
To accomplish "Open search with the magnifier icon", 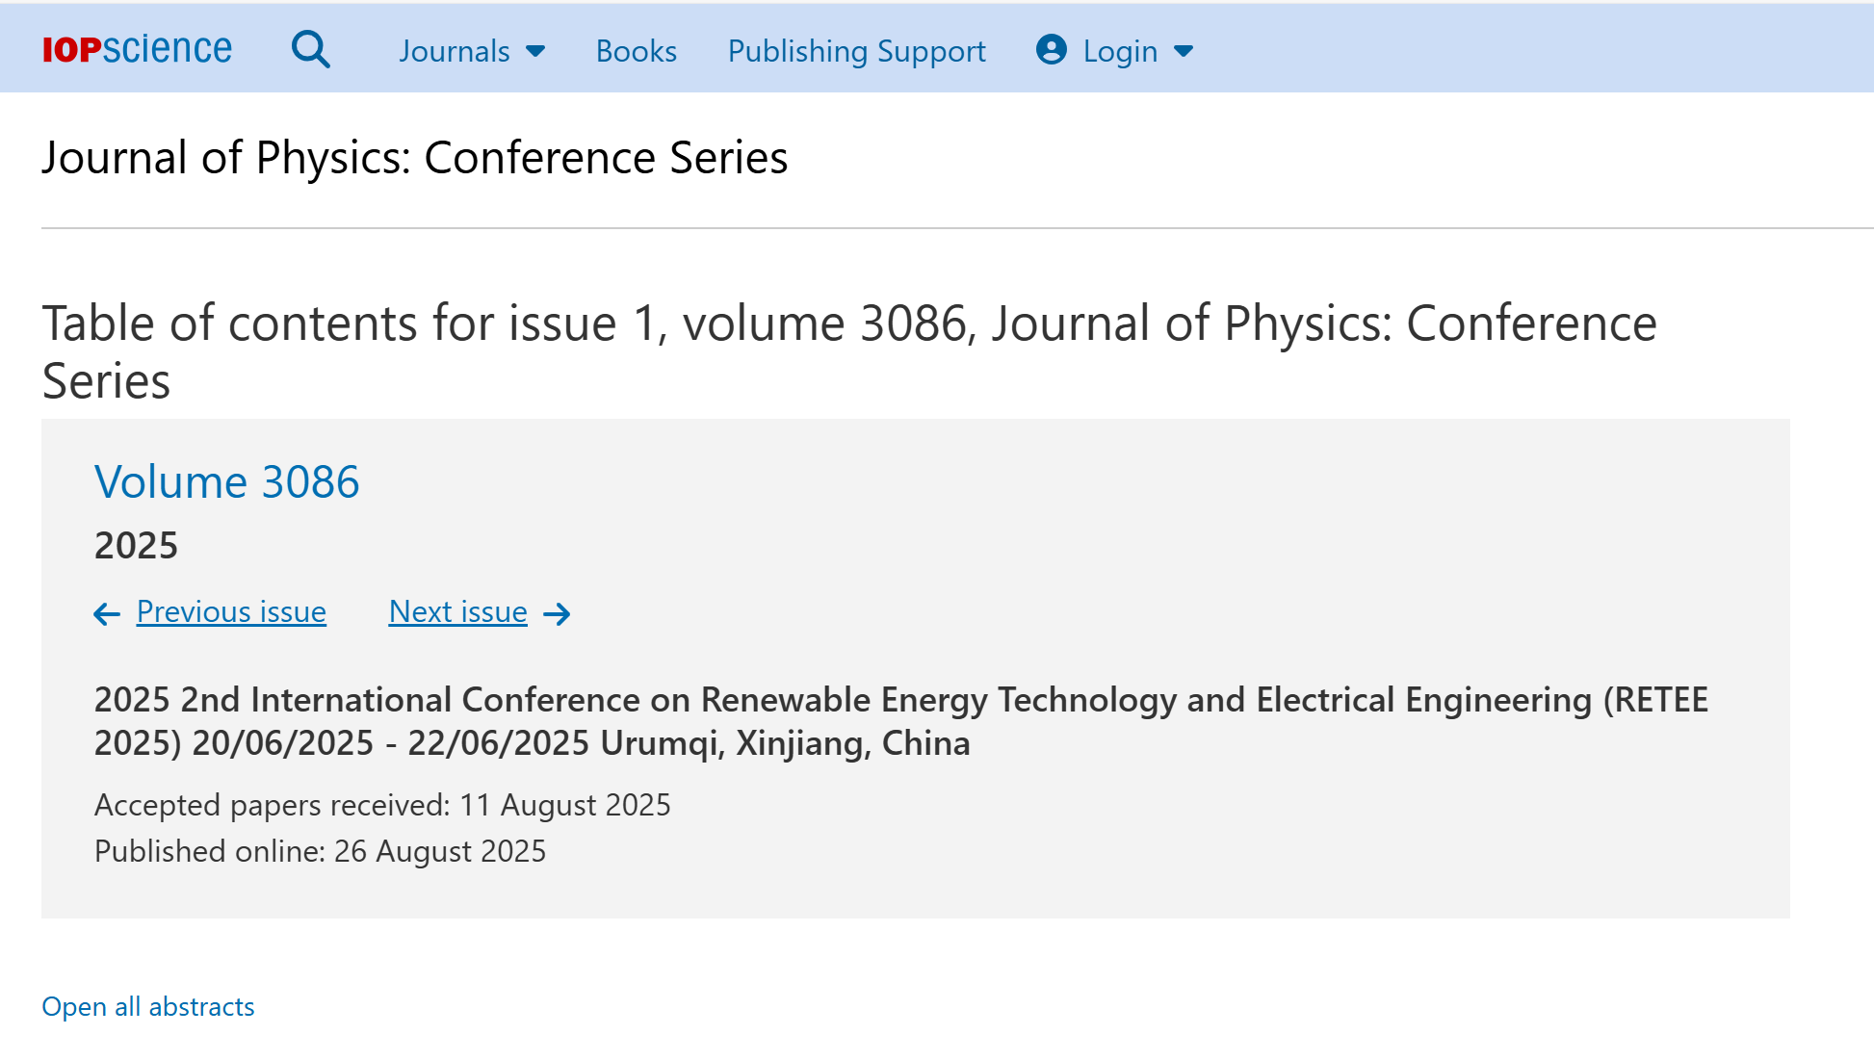I will tap(310, 49).
